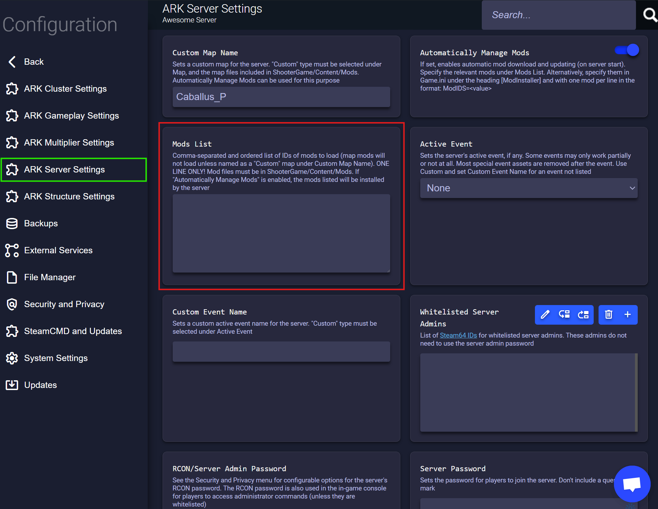Open the Security and Privacy section
This screenshot has height=509, width=658.
(x=64, y=304)
